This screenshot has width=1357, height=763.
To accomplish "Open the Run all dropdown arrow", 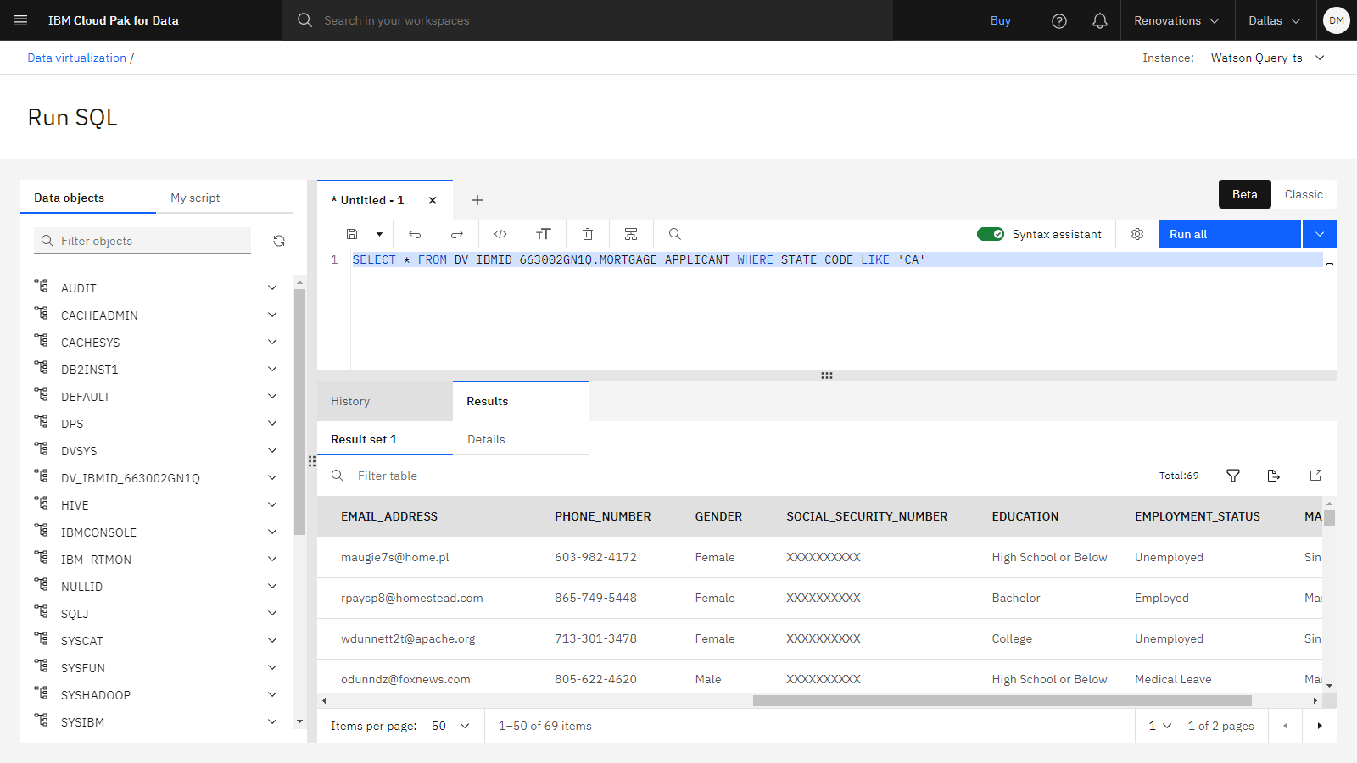I will pyautogui.click(x=1320, y=234).
